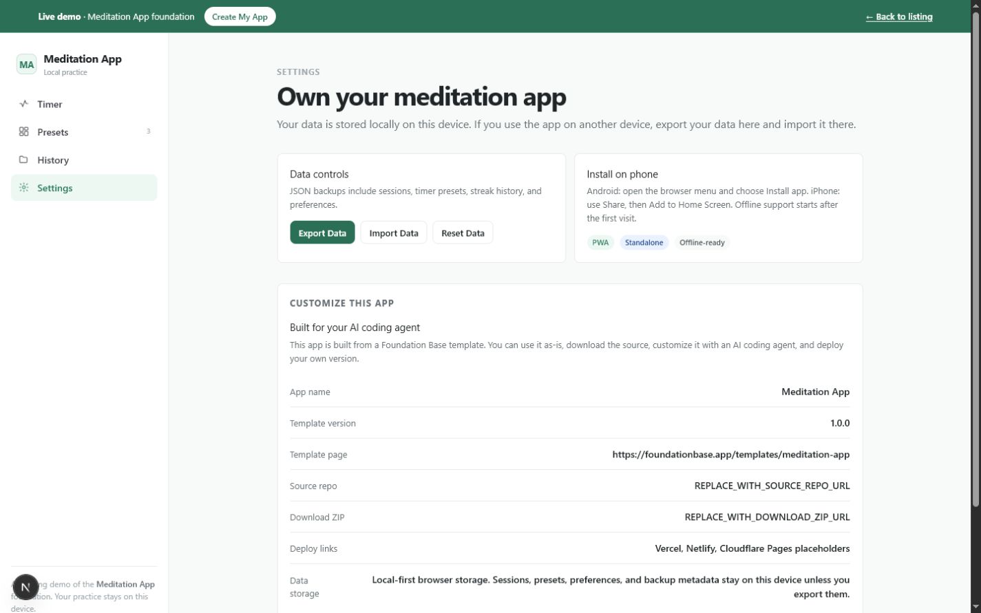Click the Download ZIP row label
This screenshot has height=613, width=981.
(x=317, y=517)
